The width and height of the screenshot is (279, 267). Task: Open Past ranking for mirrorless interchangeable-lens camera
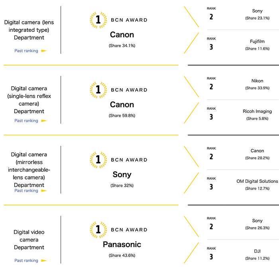point(26,191)
